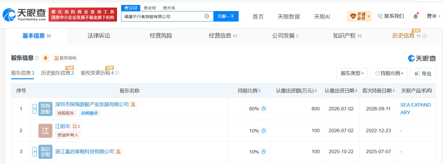
Task: Open equity chart icon for 浙江富启享煜科技有限公司
Action: pos(118,152)
